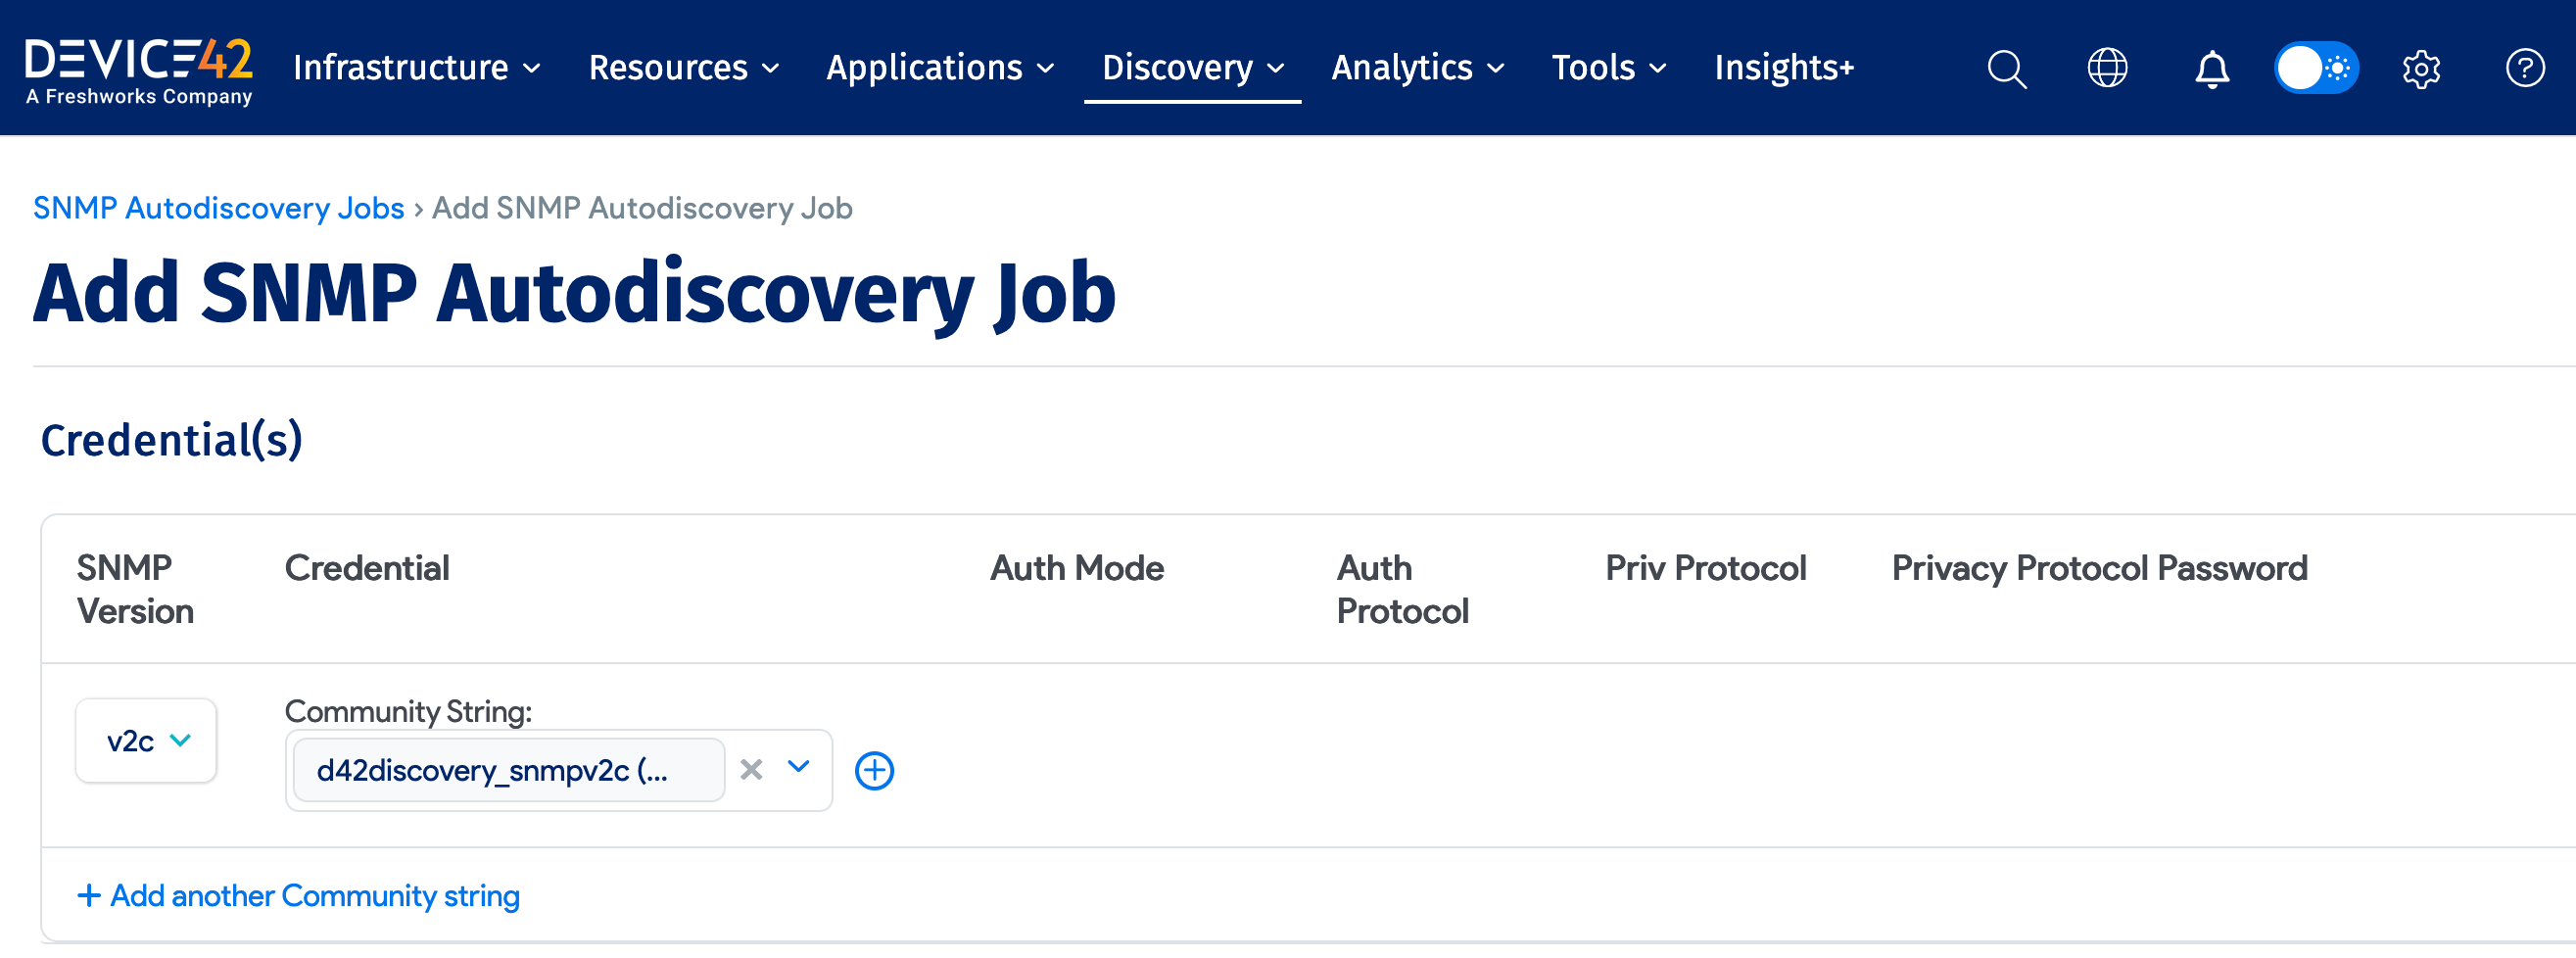2576x958 pixels.
Task: Navigate back via SNMP Autodiscovery Jobs breadcrumb
Action: pos(218,208)
